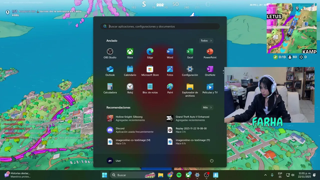Open Historias destacadas taskbar widget
This screenshot has height=180, width=320.
tap(17, 175)
